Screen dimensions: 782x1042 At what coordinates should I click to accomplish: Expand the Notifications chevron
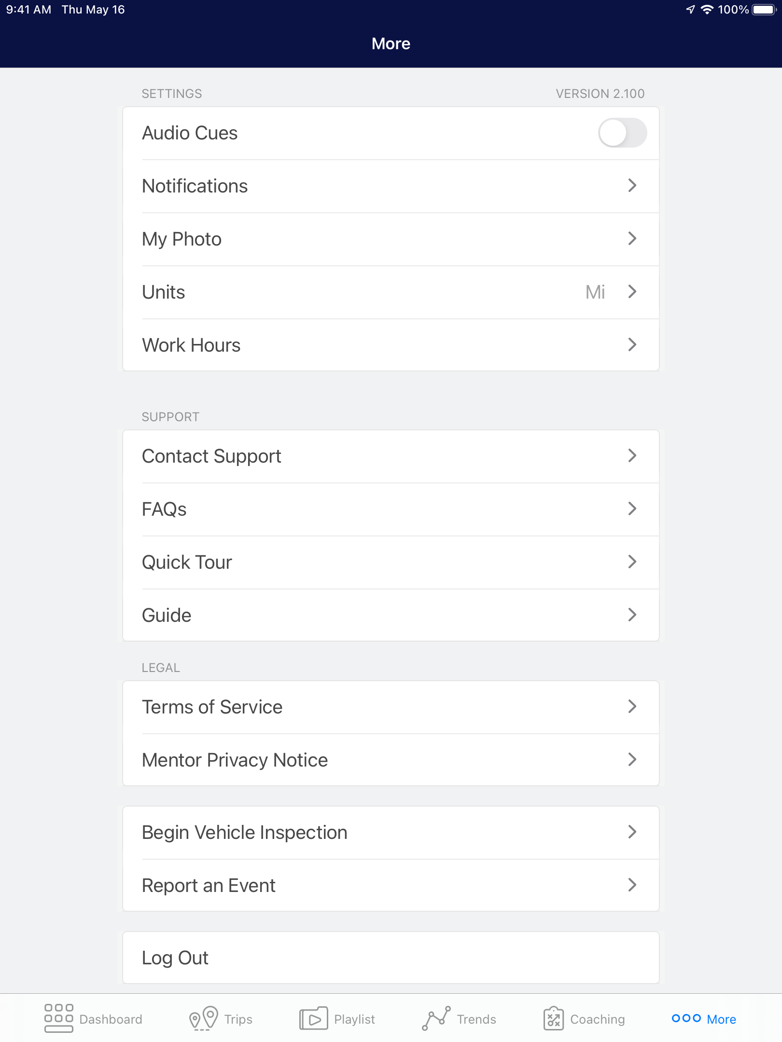(632, 186)
